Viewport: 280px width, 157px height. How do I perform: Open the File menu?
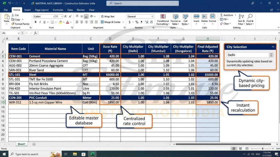click(x=6, y=10)
